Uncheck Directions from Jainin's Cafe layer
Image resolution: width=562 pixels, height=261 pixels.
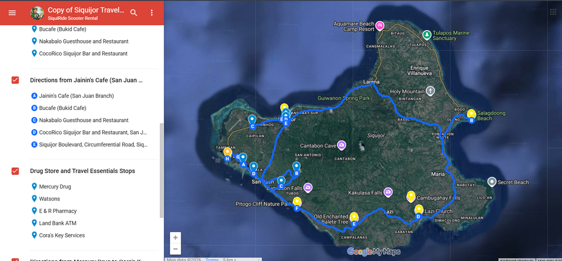pyautogui.click(x=15, y=80)
